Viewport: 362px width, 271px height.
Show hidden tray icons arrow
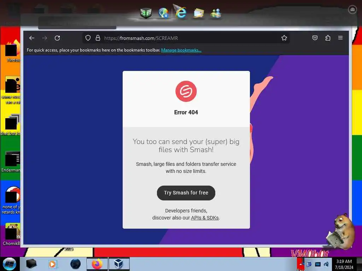click(300, 264)
